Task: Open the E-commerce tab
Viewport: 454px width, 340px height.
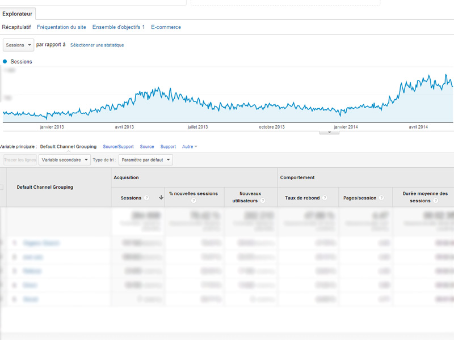Action: click(166, 27)
